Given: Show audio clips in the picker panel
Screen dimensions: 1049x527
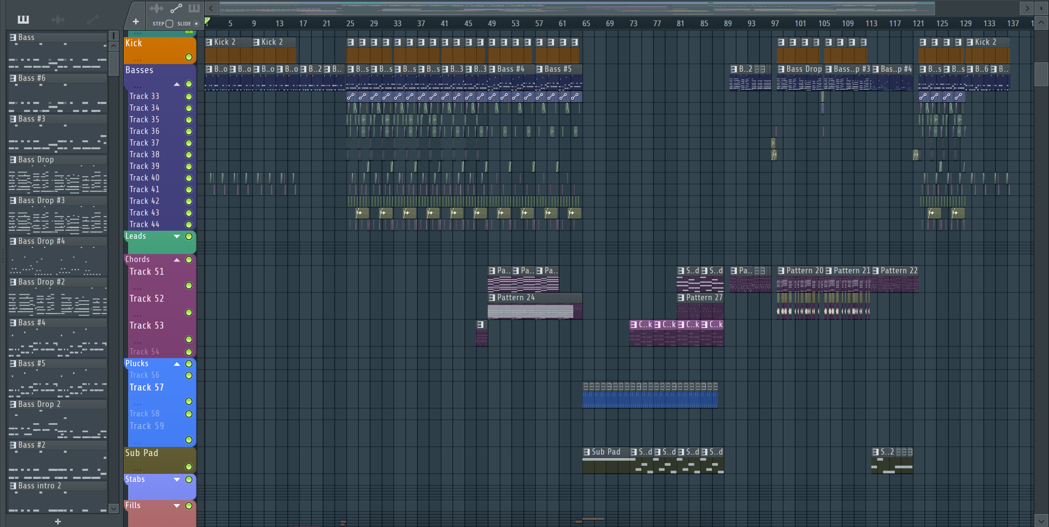Looking at the screenshot, I should (x=58, y=19).
